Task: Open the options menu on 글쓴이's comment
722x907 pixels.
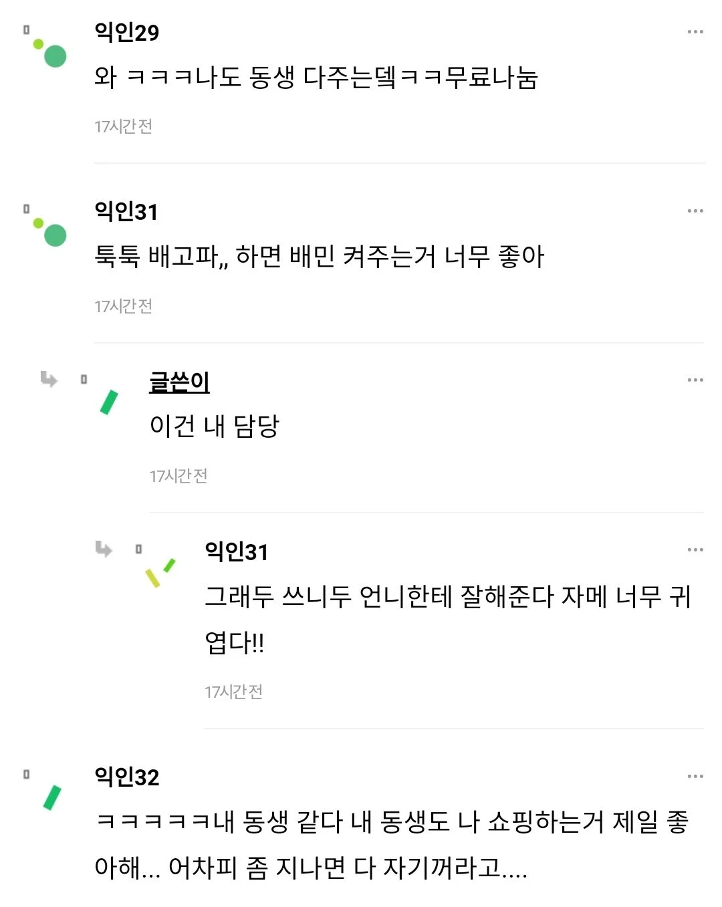Action: pos(694,379)
